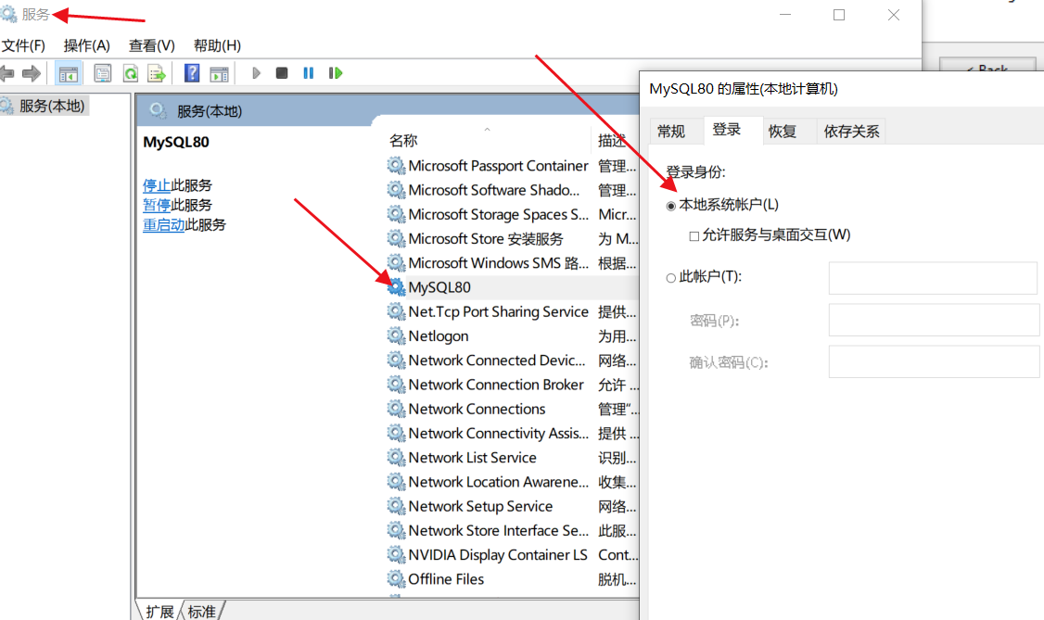Click the 重启动 service link
This screenshot has height=620, width=1044.
pos(164,223)
